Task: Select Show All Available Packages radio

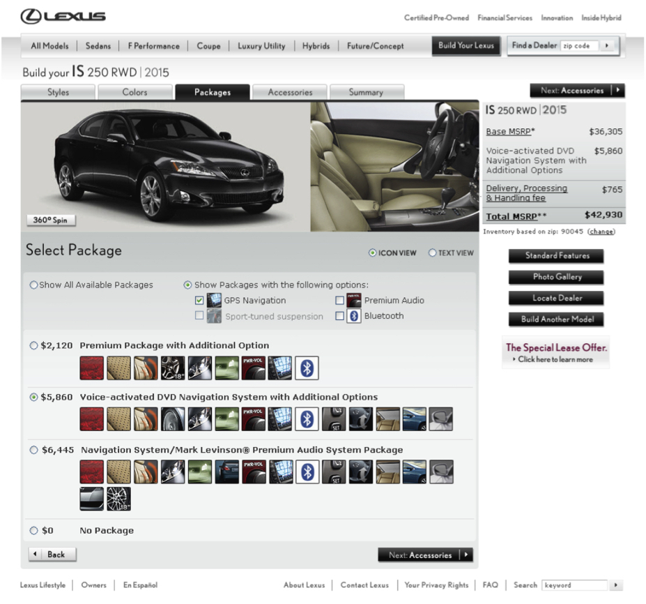Action: pyautogui.click(x=33, y=285)
